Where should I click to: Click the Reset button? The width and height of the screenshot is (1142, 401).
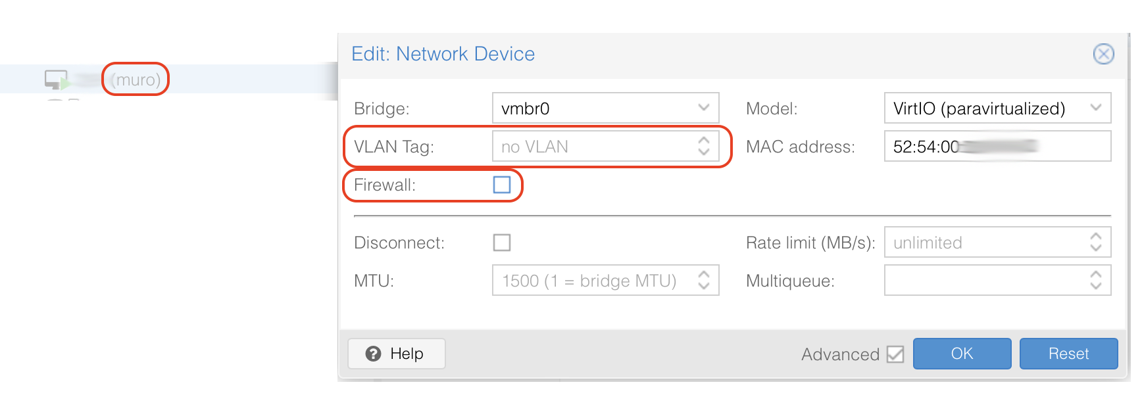[1068, 354]
